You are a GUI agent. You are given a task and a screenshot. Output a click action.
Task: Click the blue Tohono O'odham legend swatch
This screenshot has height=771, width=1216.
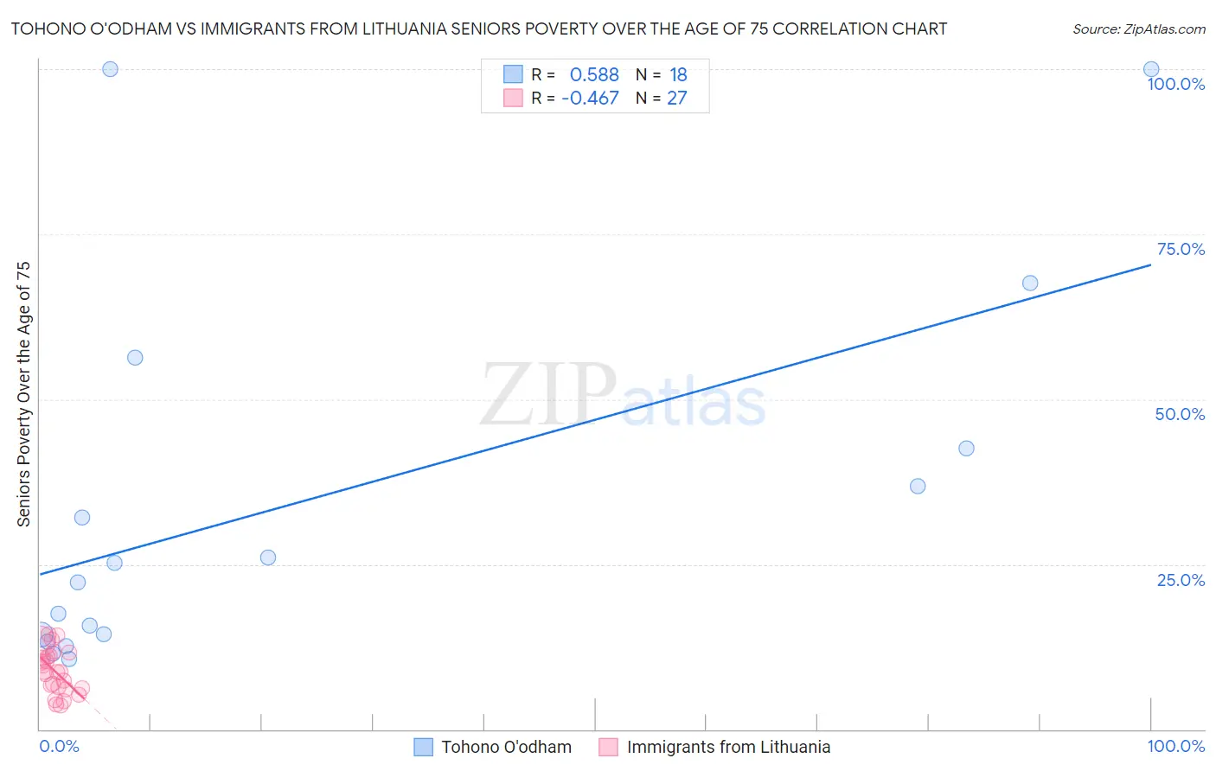pyautogui.click(x=423, y=747)
